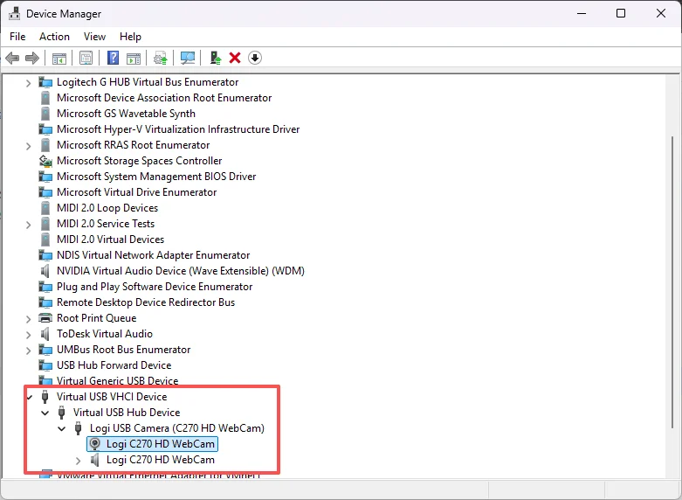This screenshot has width=682, height=500.
Task: Click the Show/Hide console tree icon
Action: 59,58
